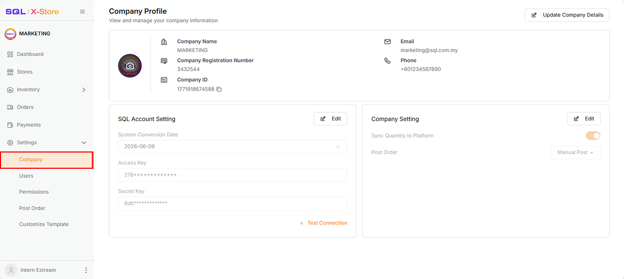Select Users under Settings
624x279 pixels.
(x=26, y=176)
